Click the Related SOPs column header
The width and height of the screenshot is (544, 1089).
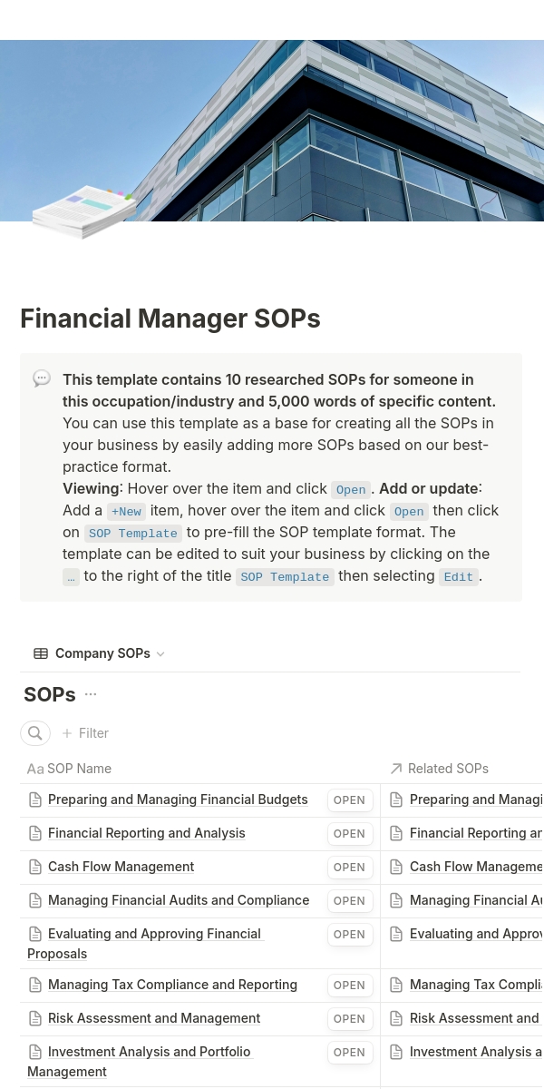(439, 769)
